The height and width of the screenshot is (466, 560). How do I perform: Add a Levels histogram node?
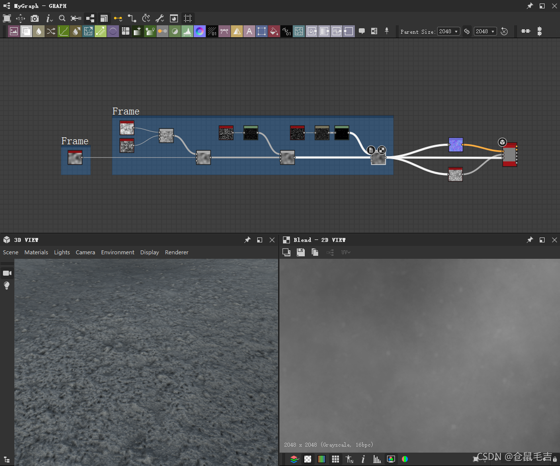click(x=187, y=31)
